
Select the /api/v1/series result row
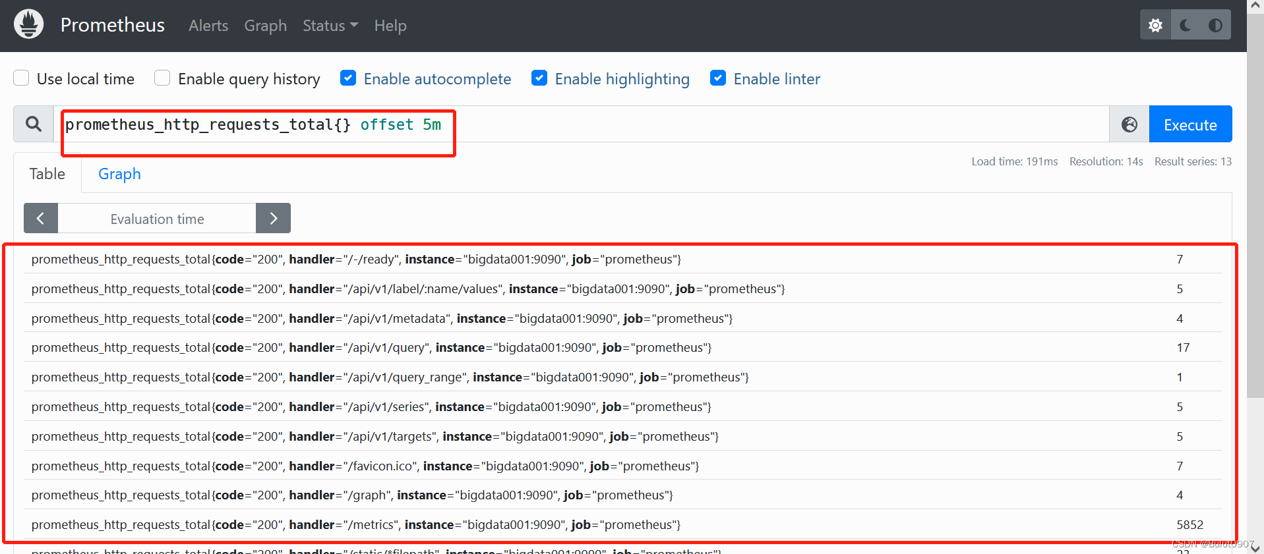point(623,406)
